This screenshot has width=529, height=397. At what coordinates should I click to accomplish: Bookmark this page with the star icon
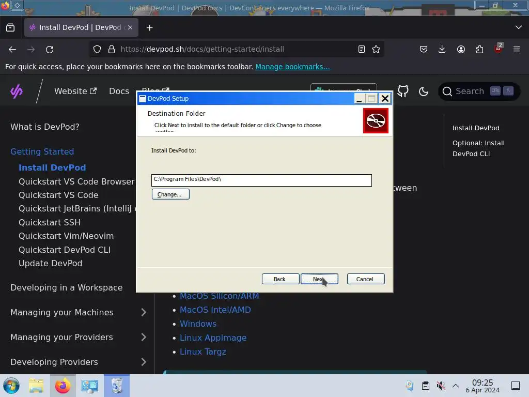click(x=376, y=49)
